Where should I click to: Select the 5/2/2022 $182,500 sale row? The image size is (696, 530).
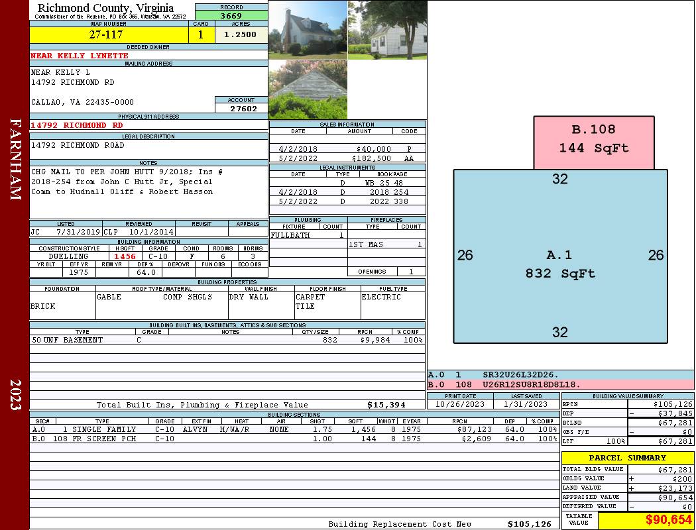(347, 158)
